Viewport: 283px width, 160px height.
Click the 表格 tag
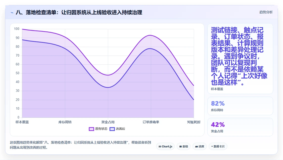183,146
